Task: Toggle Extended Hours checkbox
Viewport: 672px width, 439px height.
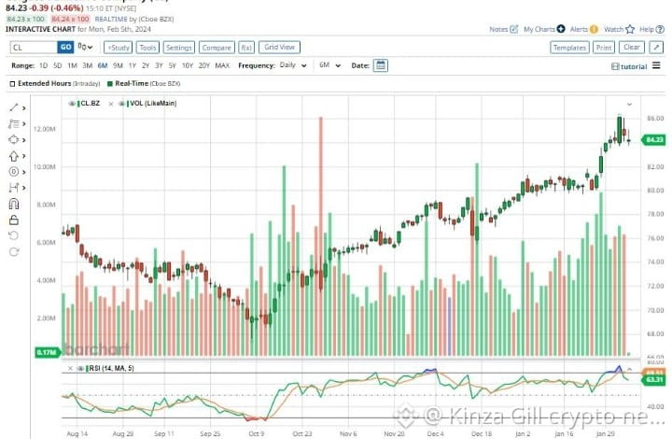Action: tap(12, 84)
